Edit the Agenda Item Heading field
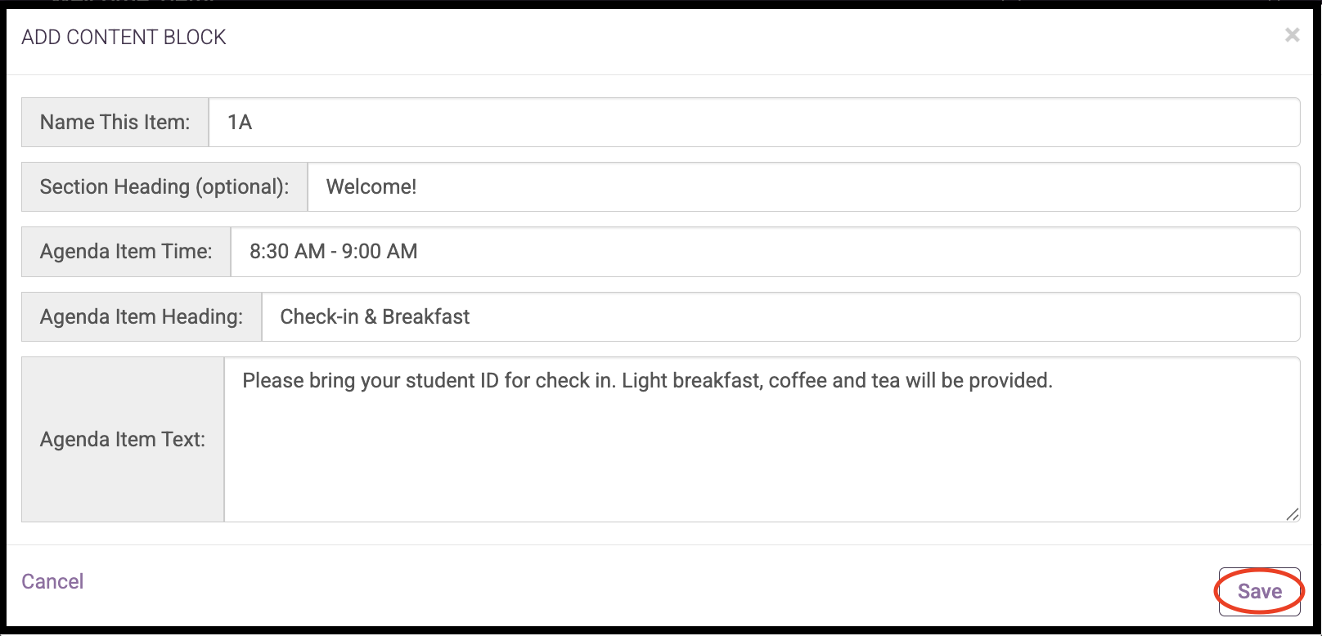Screen dimensions: 1322x636 tap(780, 317)
